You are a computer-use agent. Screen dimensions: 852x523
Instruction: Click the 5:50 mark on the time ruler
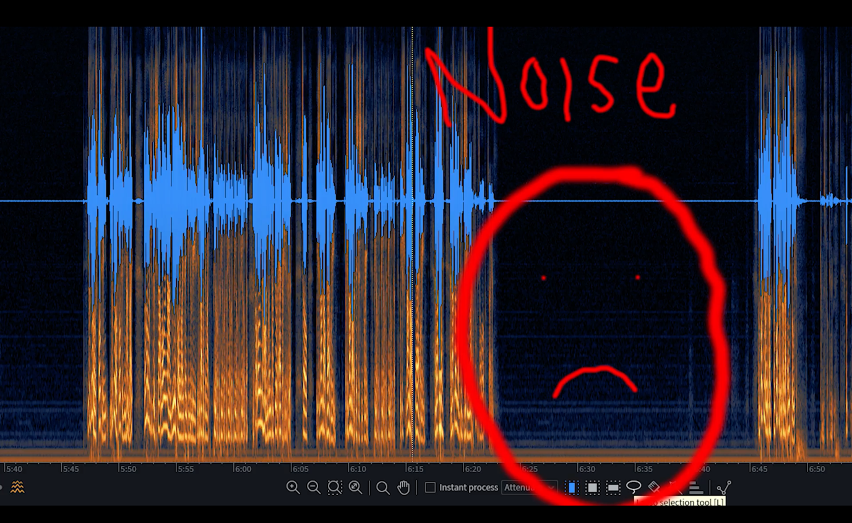[x=128, y=469]
